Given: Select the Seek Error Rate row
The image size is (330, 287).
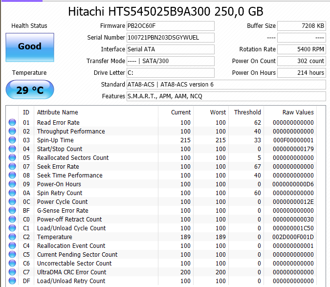Looking at the screenshot, I should click(x=161, y=166).
